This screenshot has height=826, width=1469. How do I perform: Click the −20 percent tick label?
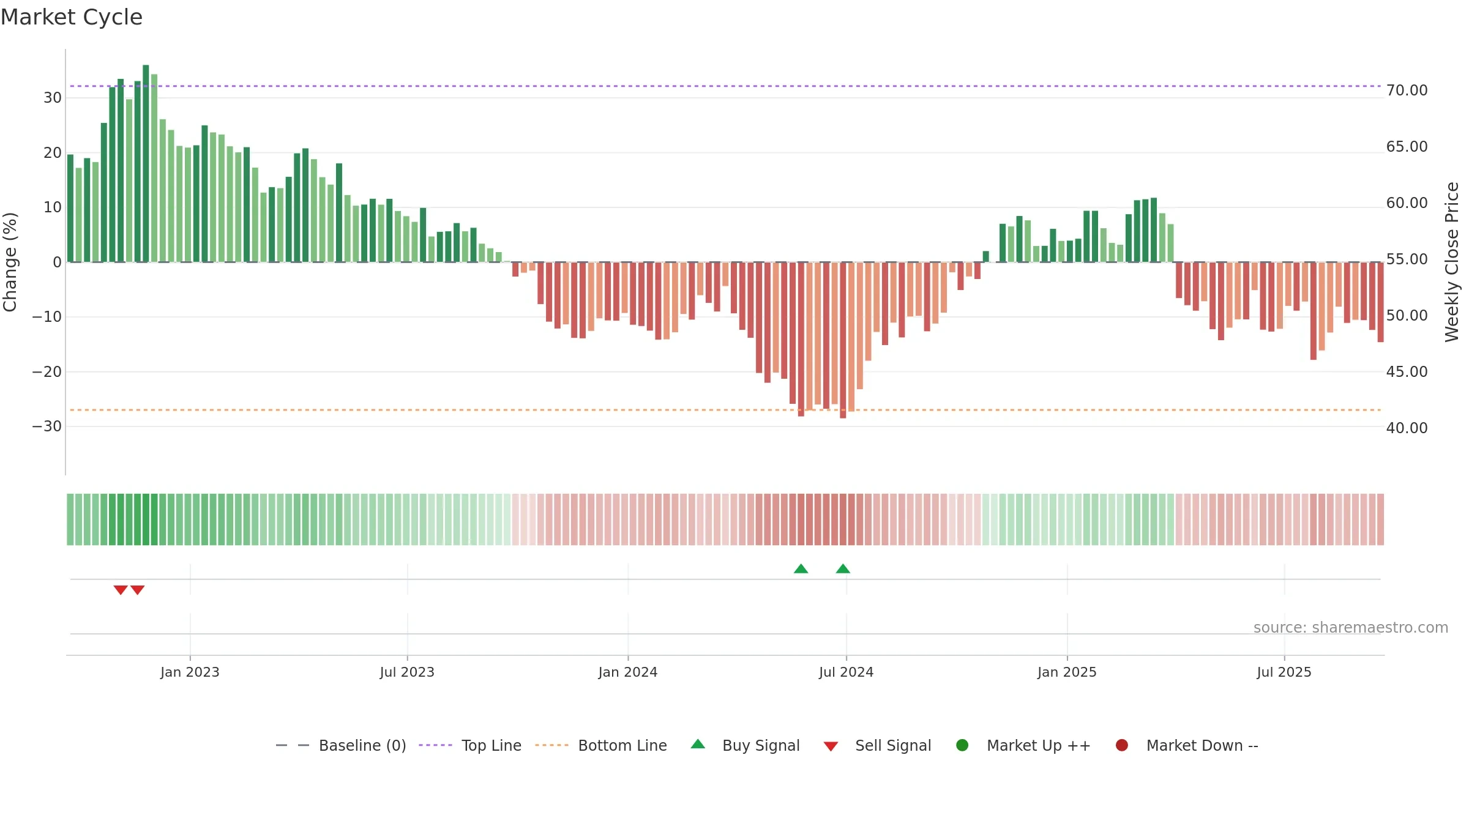click(x=47, y=372)
